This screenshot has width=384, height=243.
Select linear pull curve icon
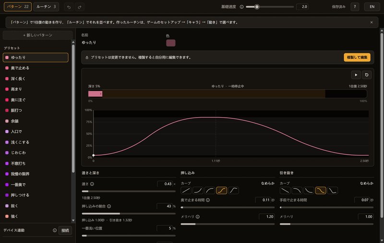(x=285, y=190)
